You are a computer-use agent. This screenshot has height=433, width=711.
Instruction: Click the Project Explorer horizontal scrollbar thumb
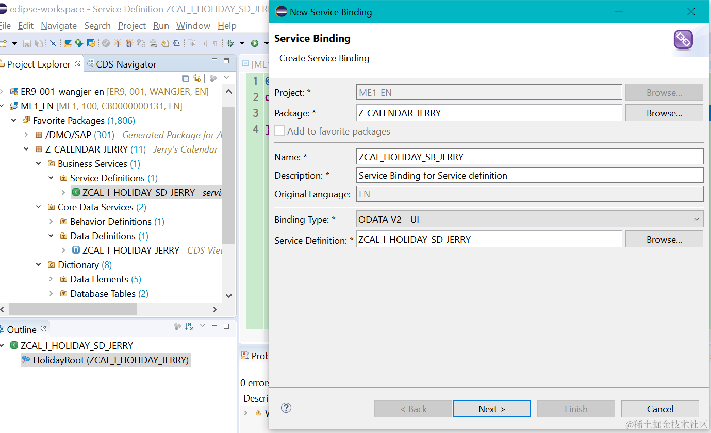73,309
